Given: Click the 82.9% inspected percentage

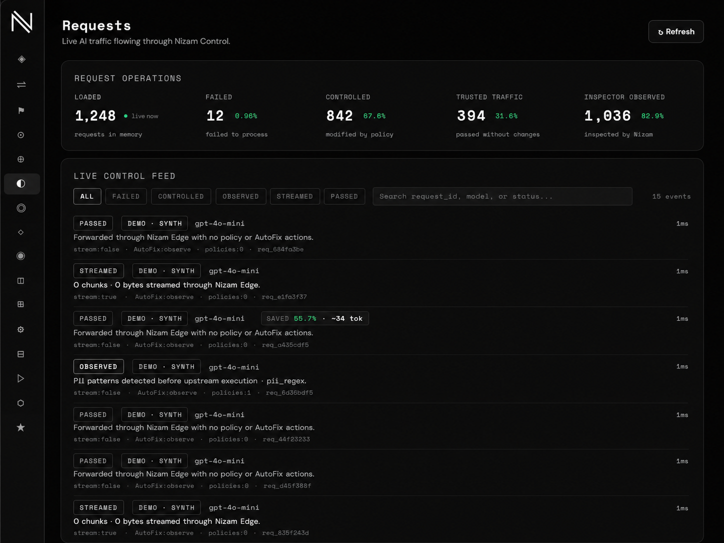Looking at the screenshot, I should [x=652, y=116].
